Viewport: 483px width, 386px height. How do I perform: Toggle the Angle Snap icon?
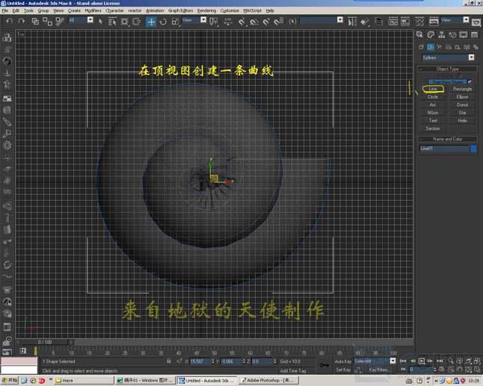click(x=254, y=22)
